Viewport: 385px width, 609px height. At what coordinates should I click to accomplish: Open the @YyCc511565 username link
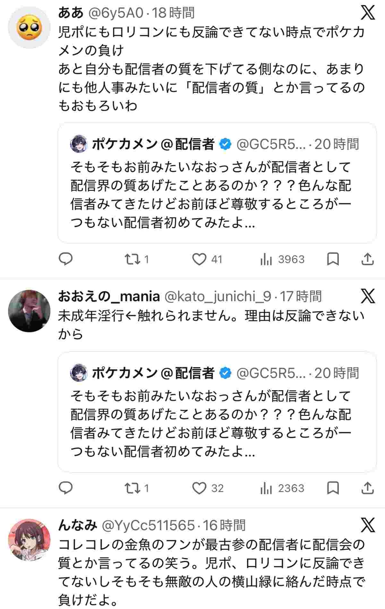coord(148,525)
